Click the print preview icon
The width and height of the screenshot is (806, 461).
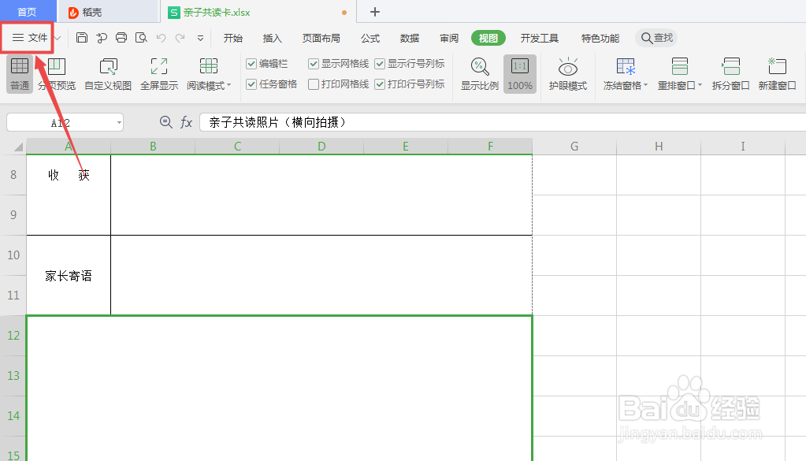pos(141,38)
